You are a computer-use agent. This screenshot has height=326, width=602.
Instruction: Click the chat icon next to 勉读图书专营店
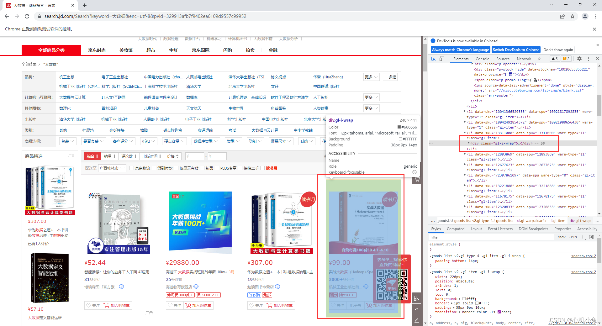pyautogui.click(x=277, y=287)
